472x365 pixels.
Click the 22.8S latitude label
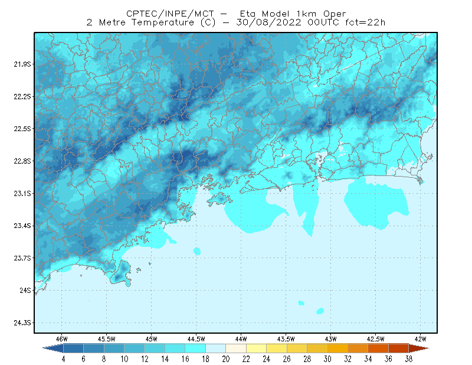point(22,161)
